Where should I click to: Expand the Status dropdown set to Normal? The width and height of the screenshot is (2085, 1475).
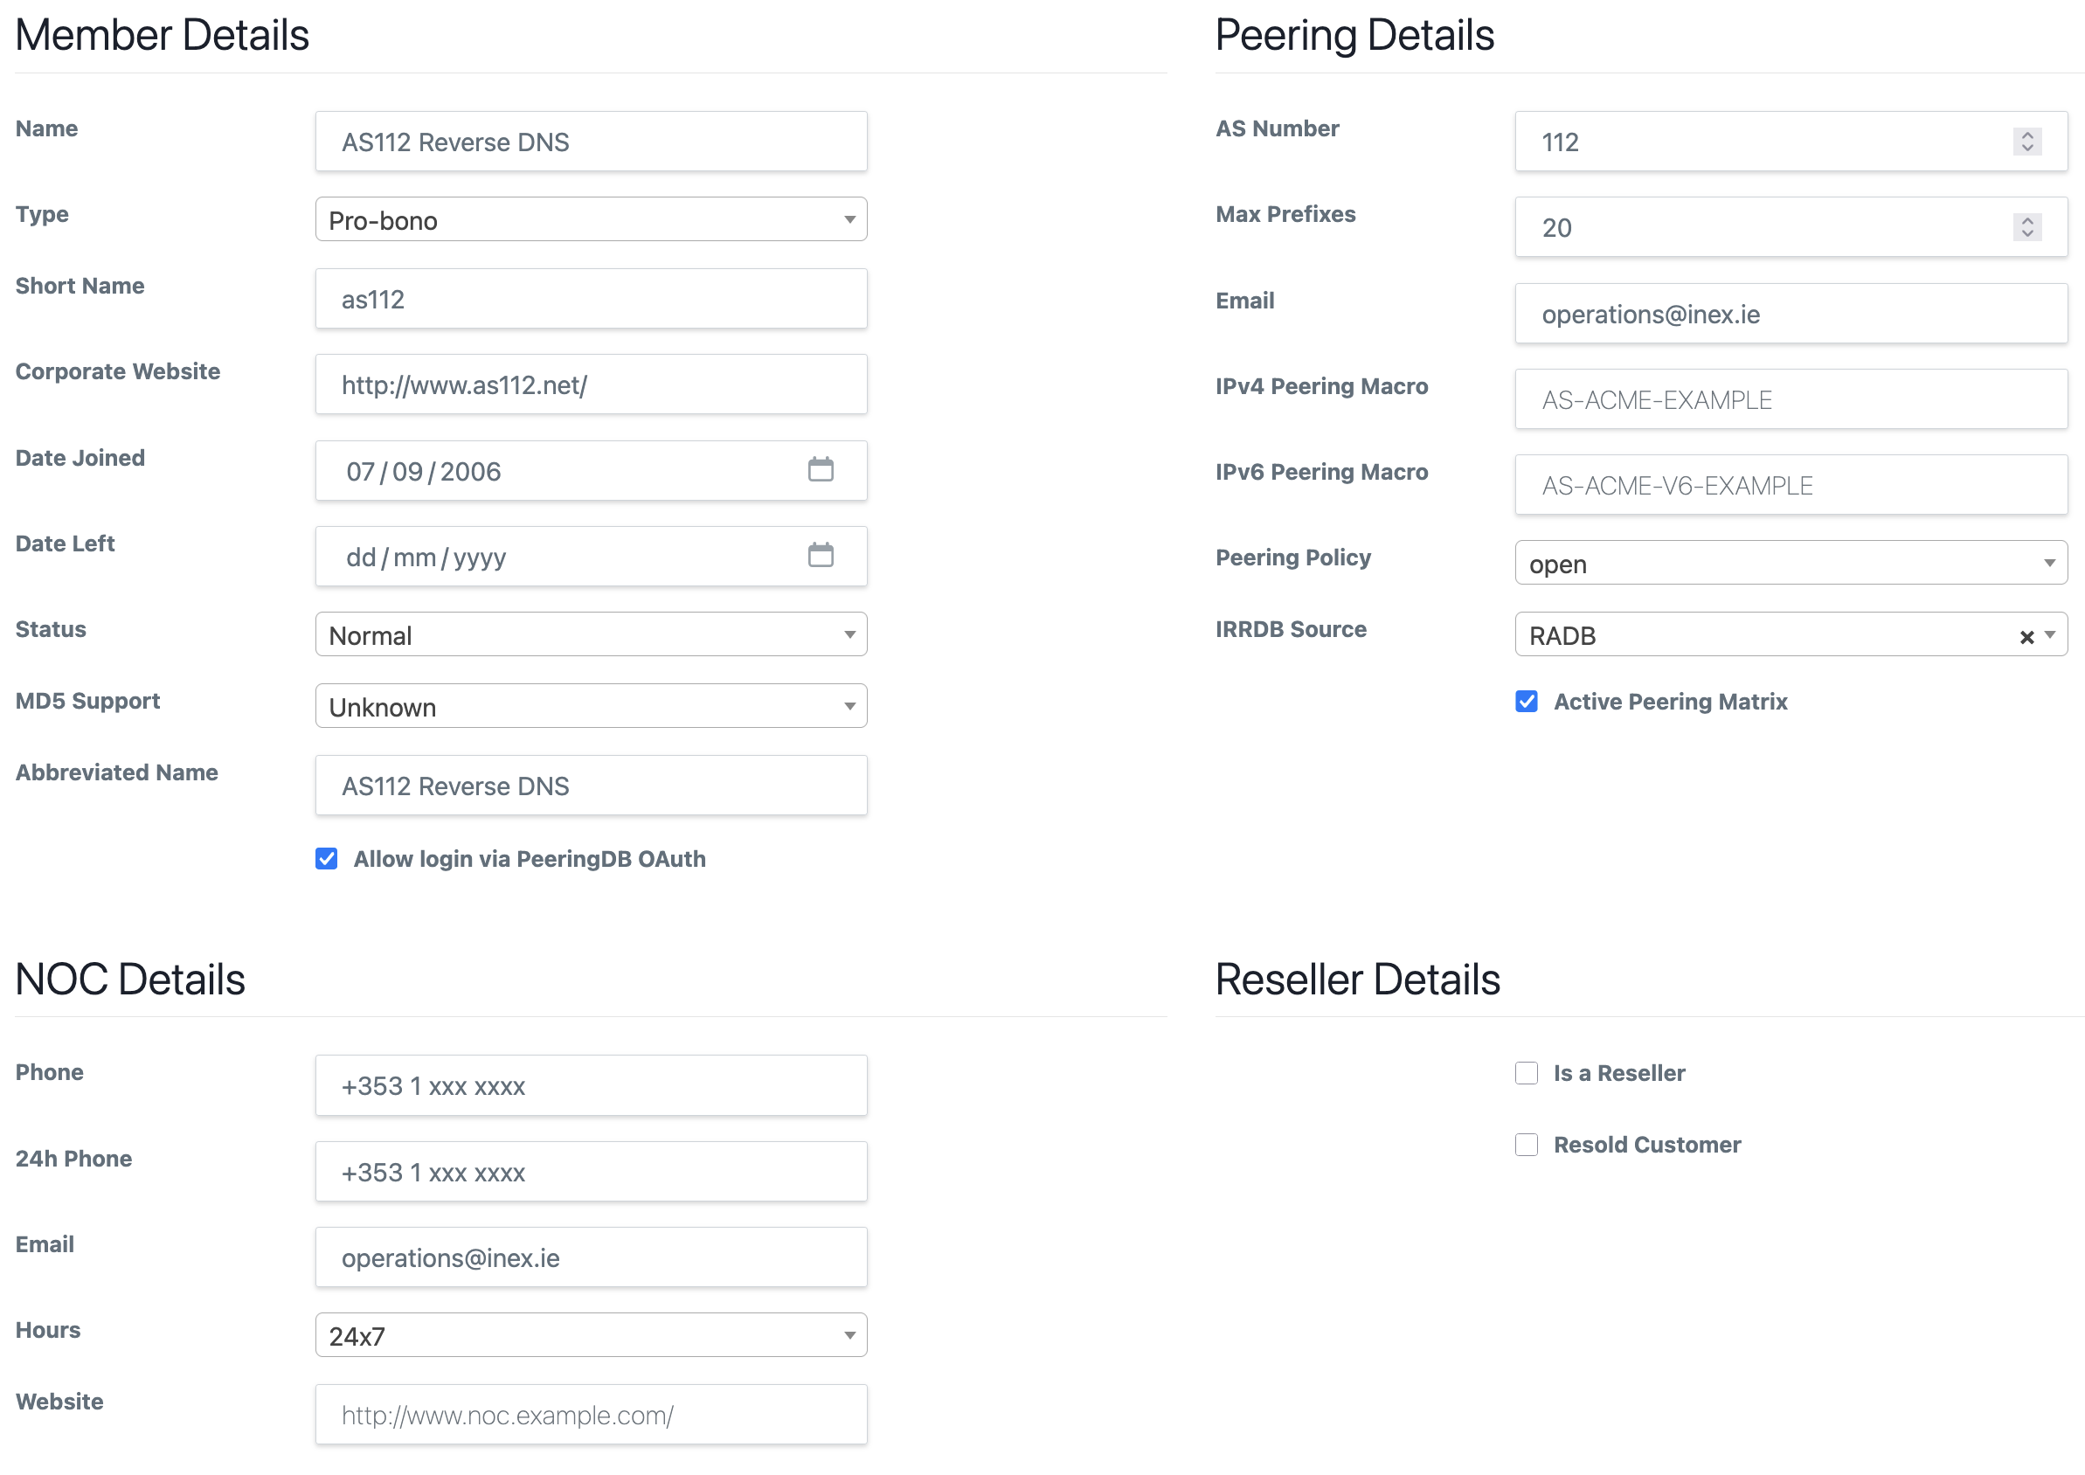pyautogui.click(x=592, y=634)
